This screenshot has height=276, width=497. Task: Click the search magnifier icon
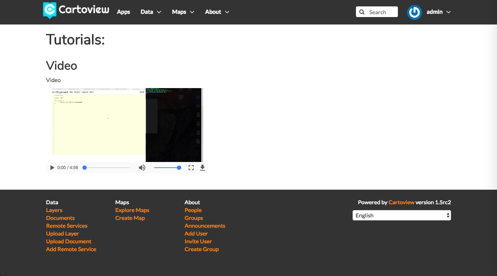(362, 12)
